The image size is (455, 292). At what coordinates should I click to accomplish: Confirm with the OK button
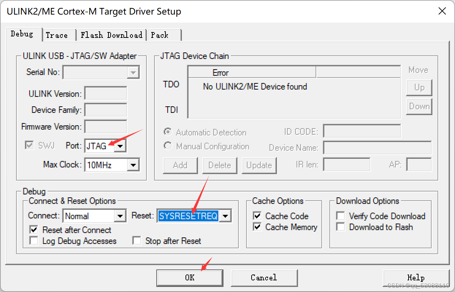tap(190, 278)
